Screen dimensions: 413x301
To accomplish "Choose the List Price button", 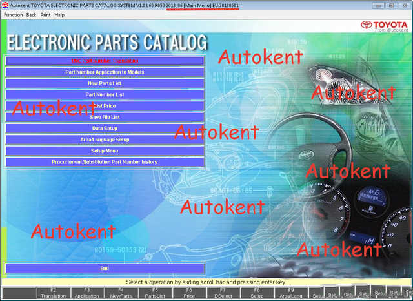I will (x=105, y=106).
